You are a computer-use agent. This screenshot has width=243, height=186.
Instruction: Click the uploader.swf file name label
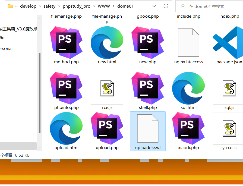pyautogui.click(x=148, y=147)
